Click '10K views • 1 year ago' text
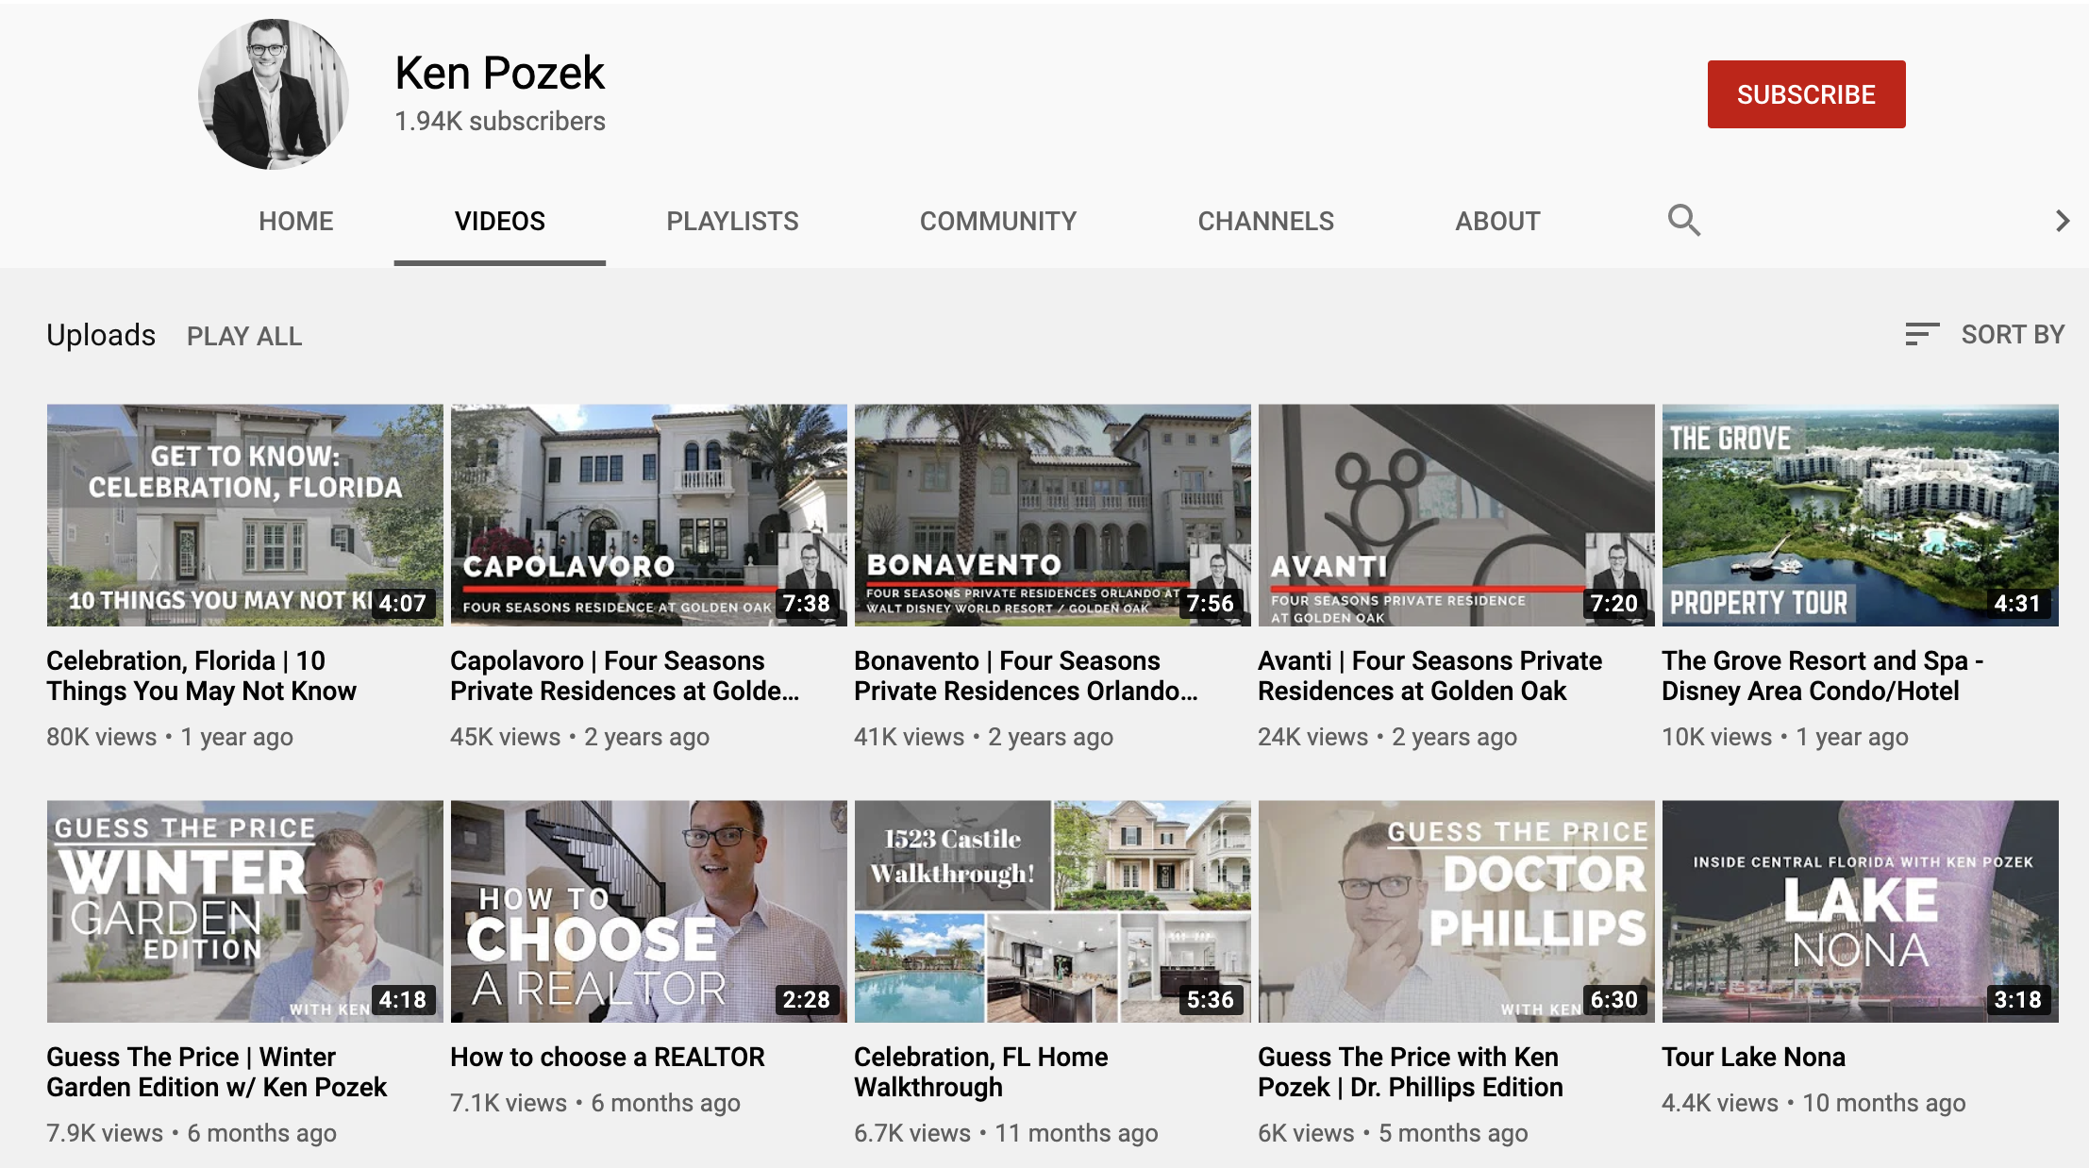This screenshot has height=1168, width=2089. pyautogui.click(x=1785, y=737)
